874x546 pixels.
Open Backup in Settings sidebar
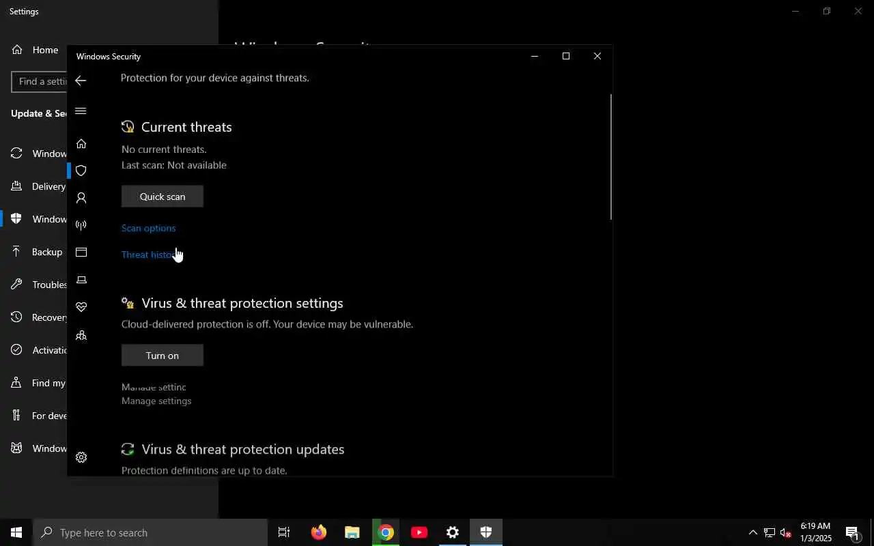tap(34, 252)
